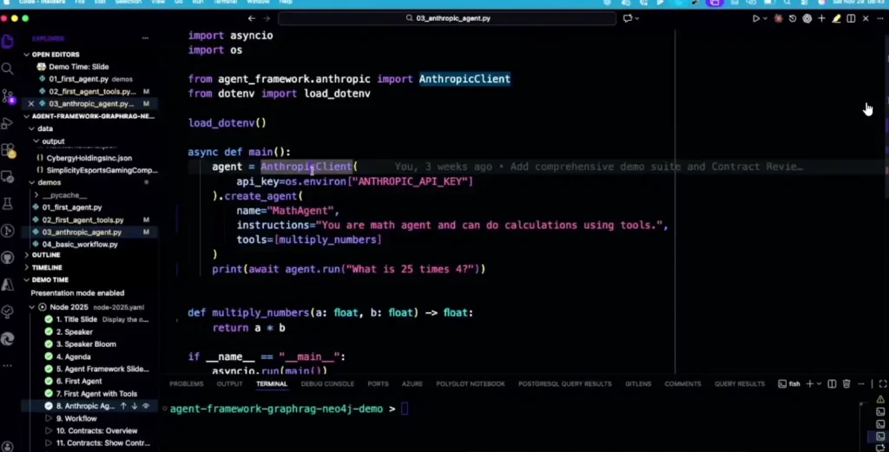889x452 pixels.
Task: Open the GitHub view in activity bar
Action: click(8, 258)
